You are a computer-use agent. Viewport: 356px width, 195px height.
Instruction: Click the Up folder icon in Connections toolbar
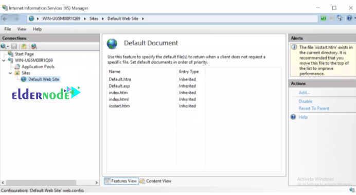tap(24, 46)
